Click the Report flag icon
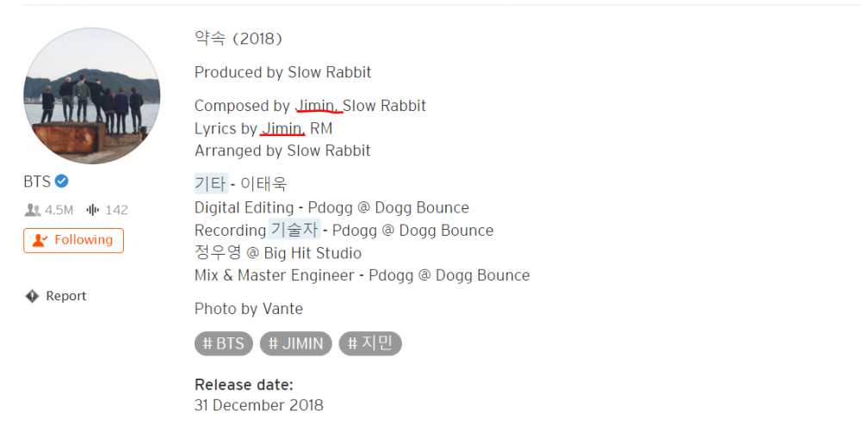This screenshot has height=444, width=861. [x=33, y=296]
